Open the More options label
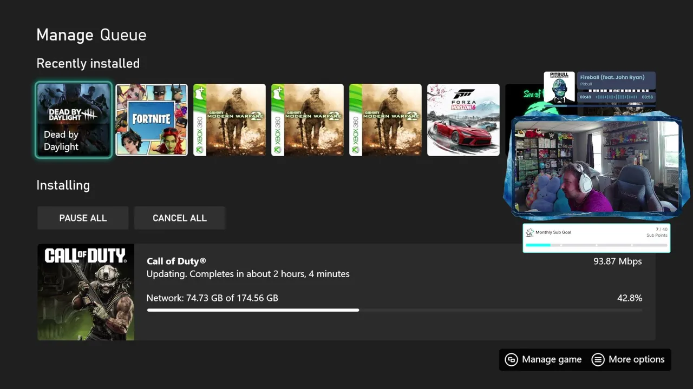 637,360
